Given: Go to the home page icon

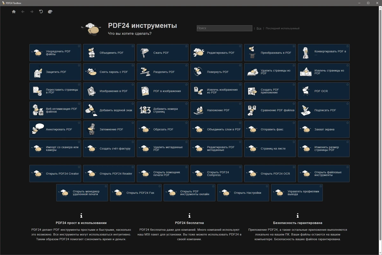Looking at the screenshot, I should pos(14,12).
